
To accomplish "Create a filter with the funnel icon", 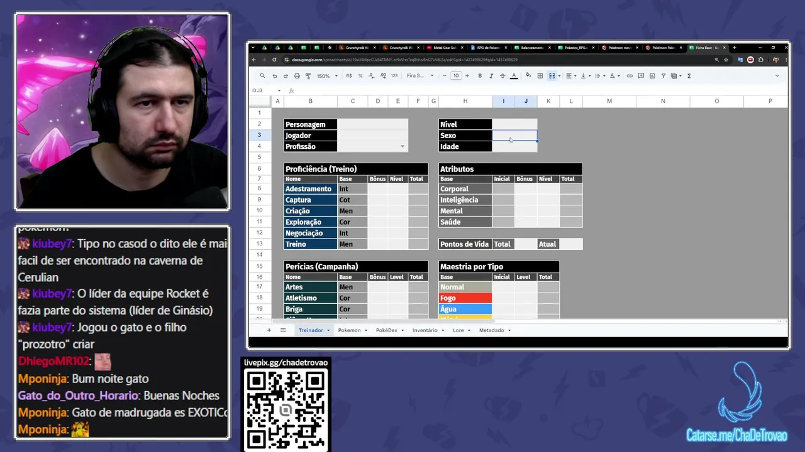I will click(x=663, y=76).
